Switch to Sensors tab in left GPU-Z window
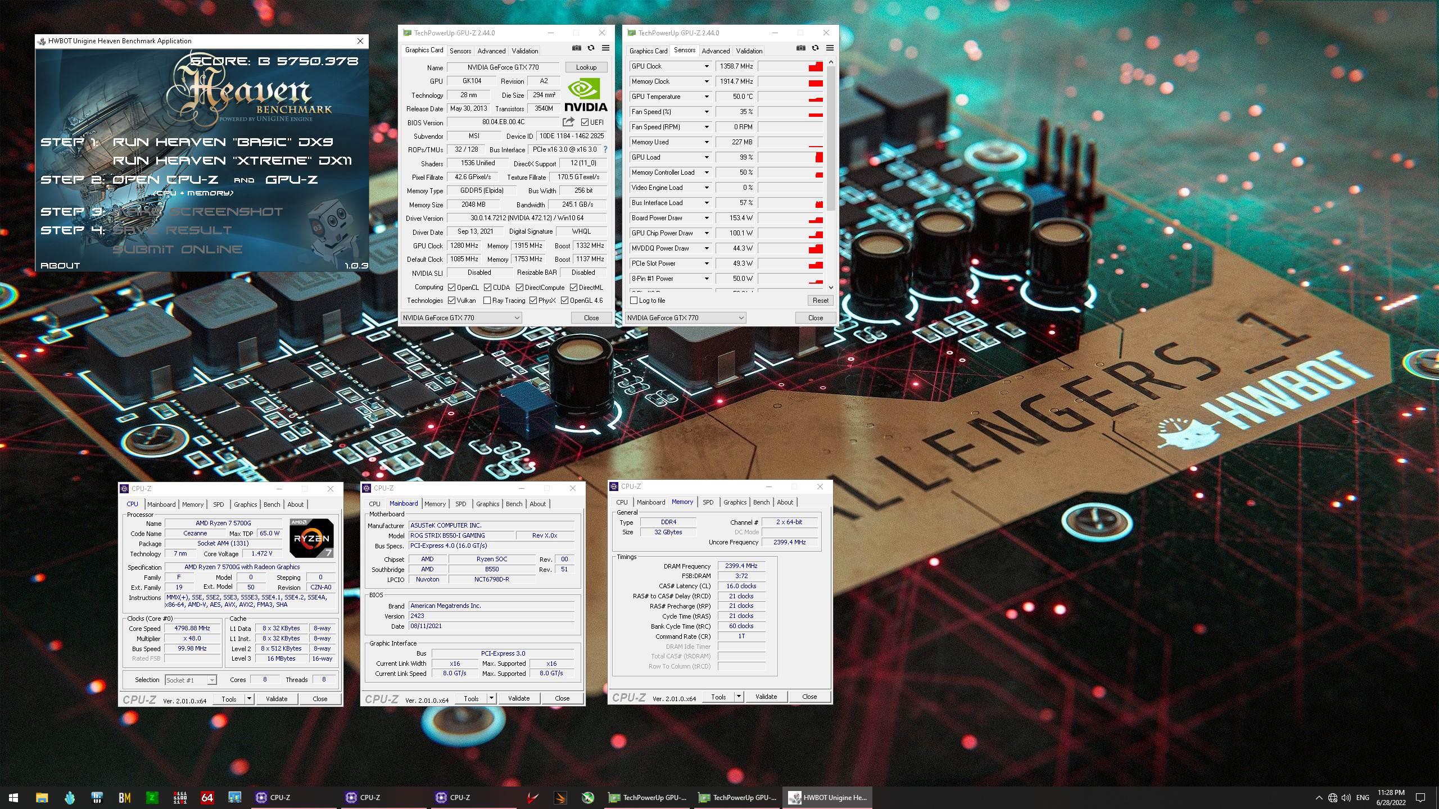Screen dimensions: 1439x809 [460, 51]
